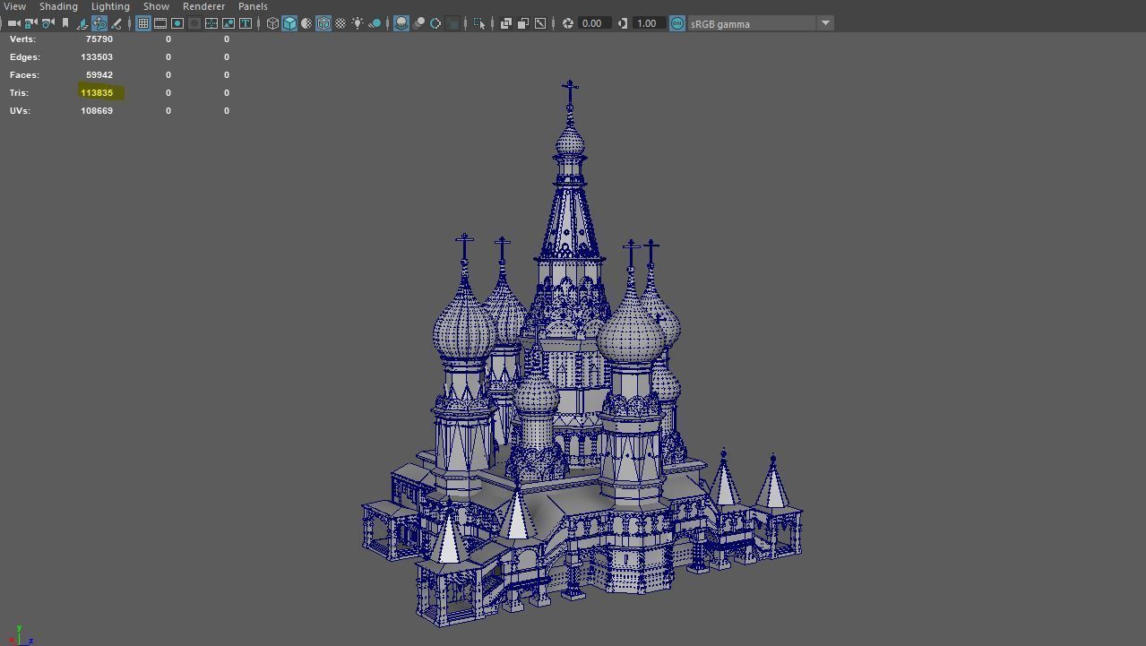Viewport: 1146px width, 646px height.
Task: Click the Use All Lights bulb icon
Action: pos(358,23)
